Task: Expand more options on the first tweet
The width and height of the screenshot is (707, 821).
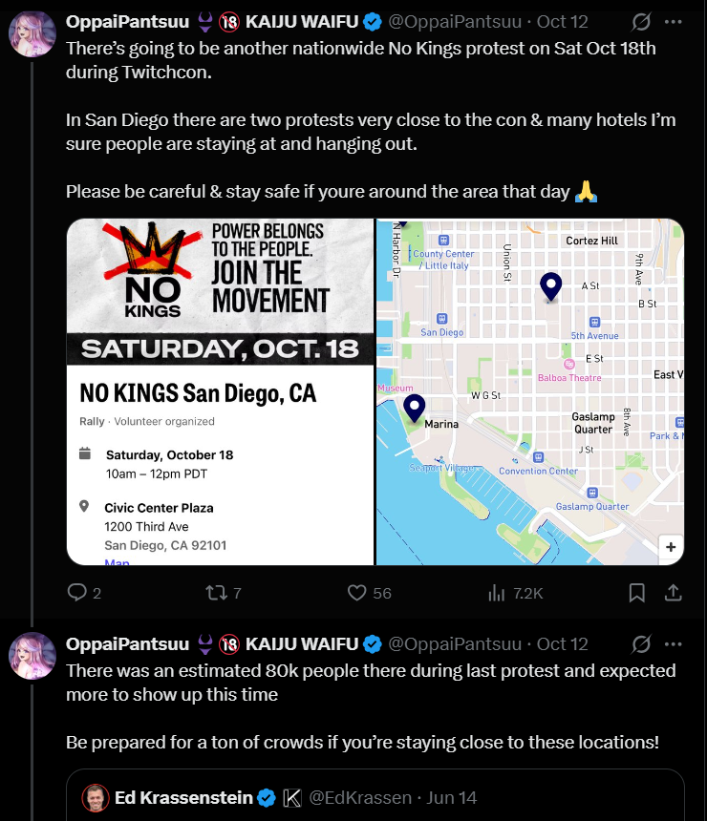Action: coord(675,21)
